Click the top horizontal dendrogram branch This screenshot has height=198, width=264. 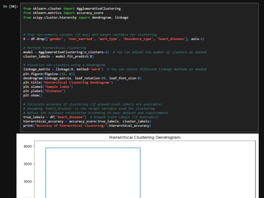93,148
